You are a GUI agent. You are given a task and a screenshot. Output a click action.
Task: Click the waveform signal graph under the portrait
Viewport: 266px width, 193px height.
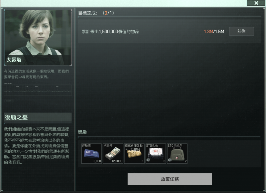click(38, 90)
